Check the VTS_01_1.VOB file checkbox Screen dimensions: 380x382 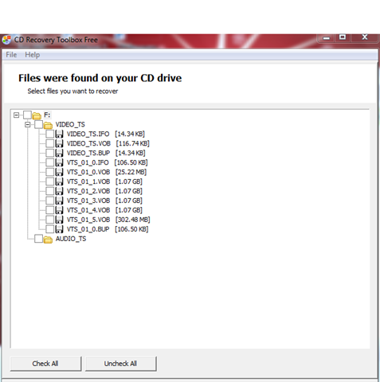coord(50,181)
